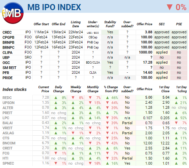Click CREC offer start 11Mar24
Image resolution: width=189 pixels, height=168 pixels.
tap(41, 32)
